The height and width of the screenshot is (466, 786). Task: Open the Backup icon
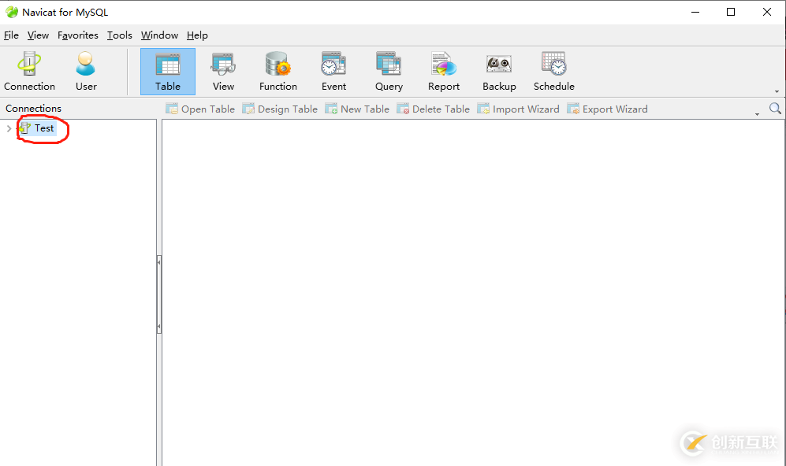pyautogui.click(x=499, y=72)
